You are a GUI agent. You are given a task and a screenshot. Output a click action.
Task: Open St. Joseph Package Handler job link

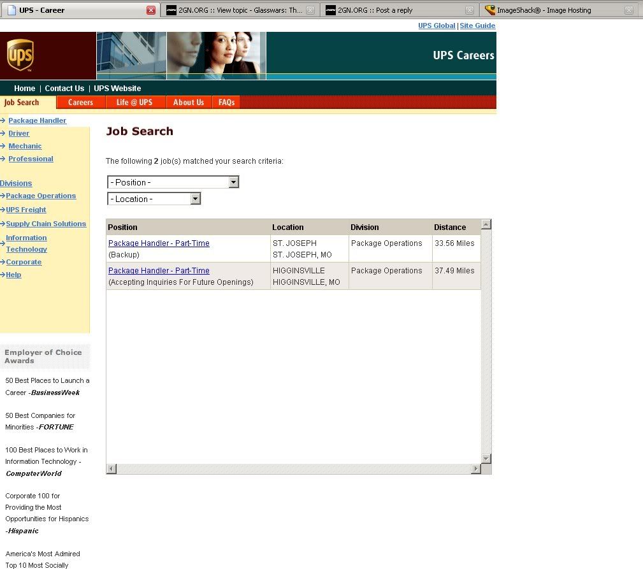159,243
